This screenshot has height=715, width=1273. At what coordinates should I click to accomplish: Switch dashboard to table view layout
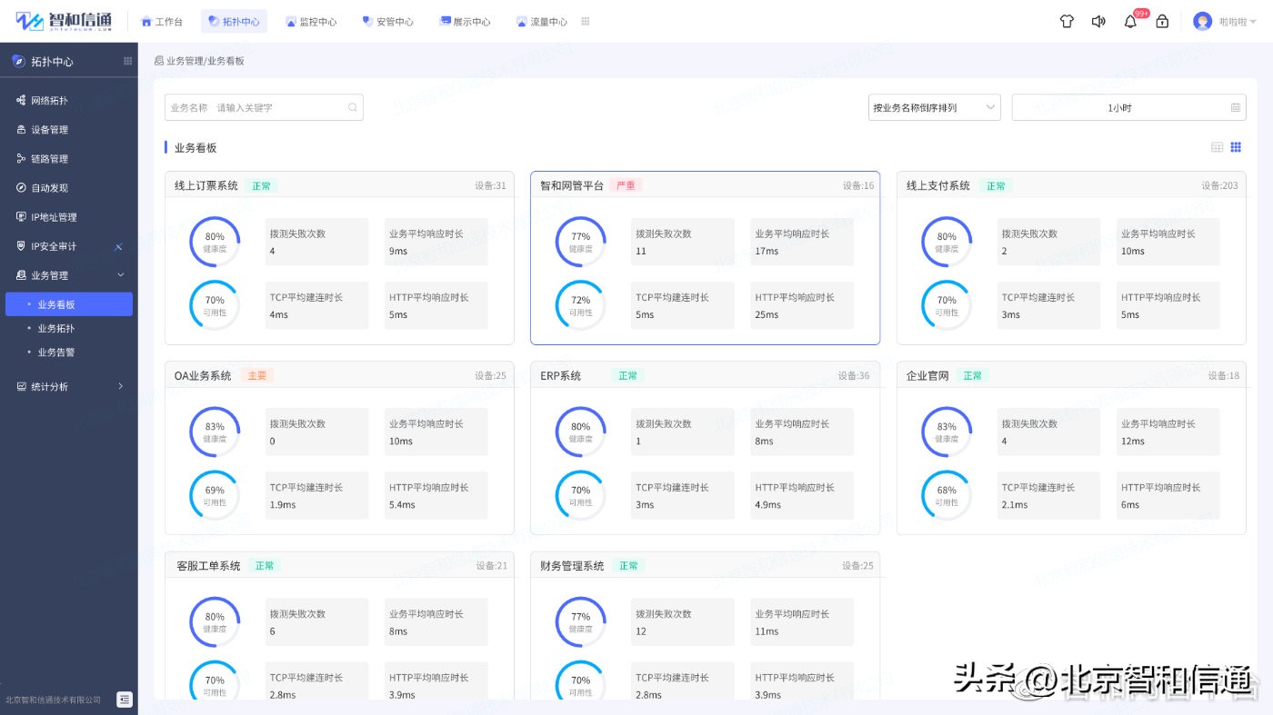pyautogui.click(x=1217, y=146)
